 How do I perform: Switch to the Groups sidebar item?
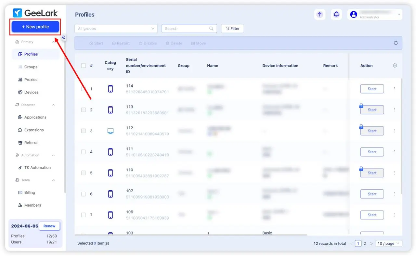coord(31,67)
